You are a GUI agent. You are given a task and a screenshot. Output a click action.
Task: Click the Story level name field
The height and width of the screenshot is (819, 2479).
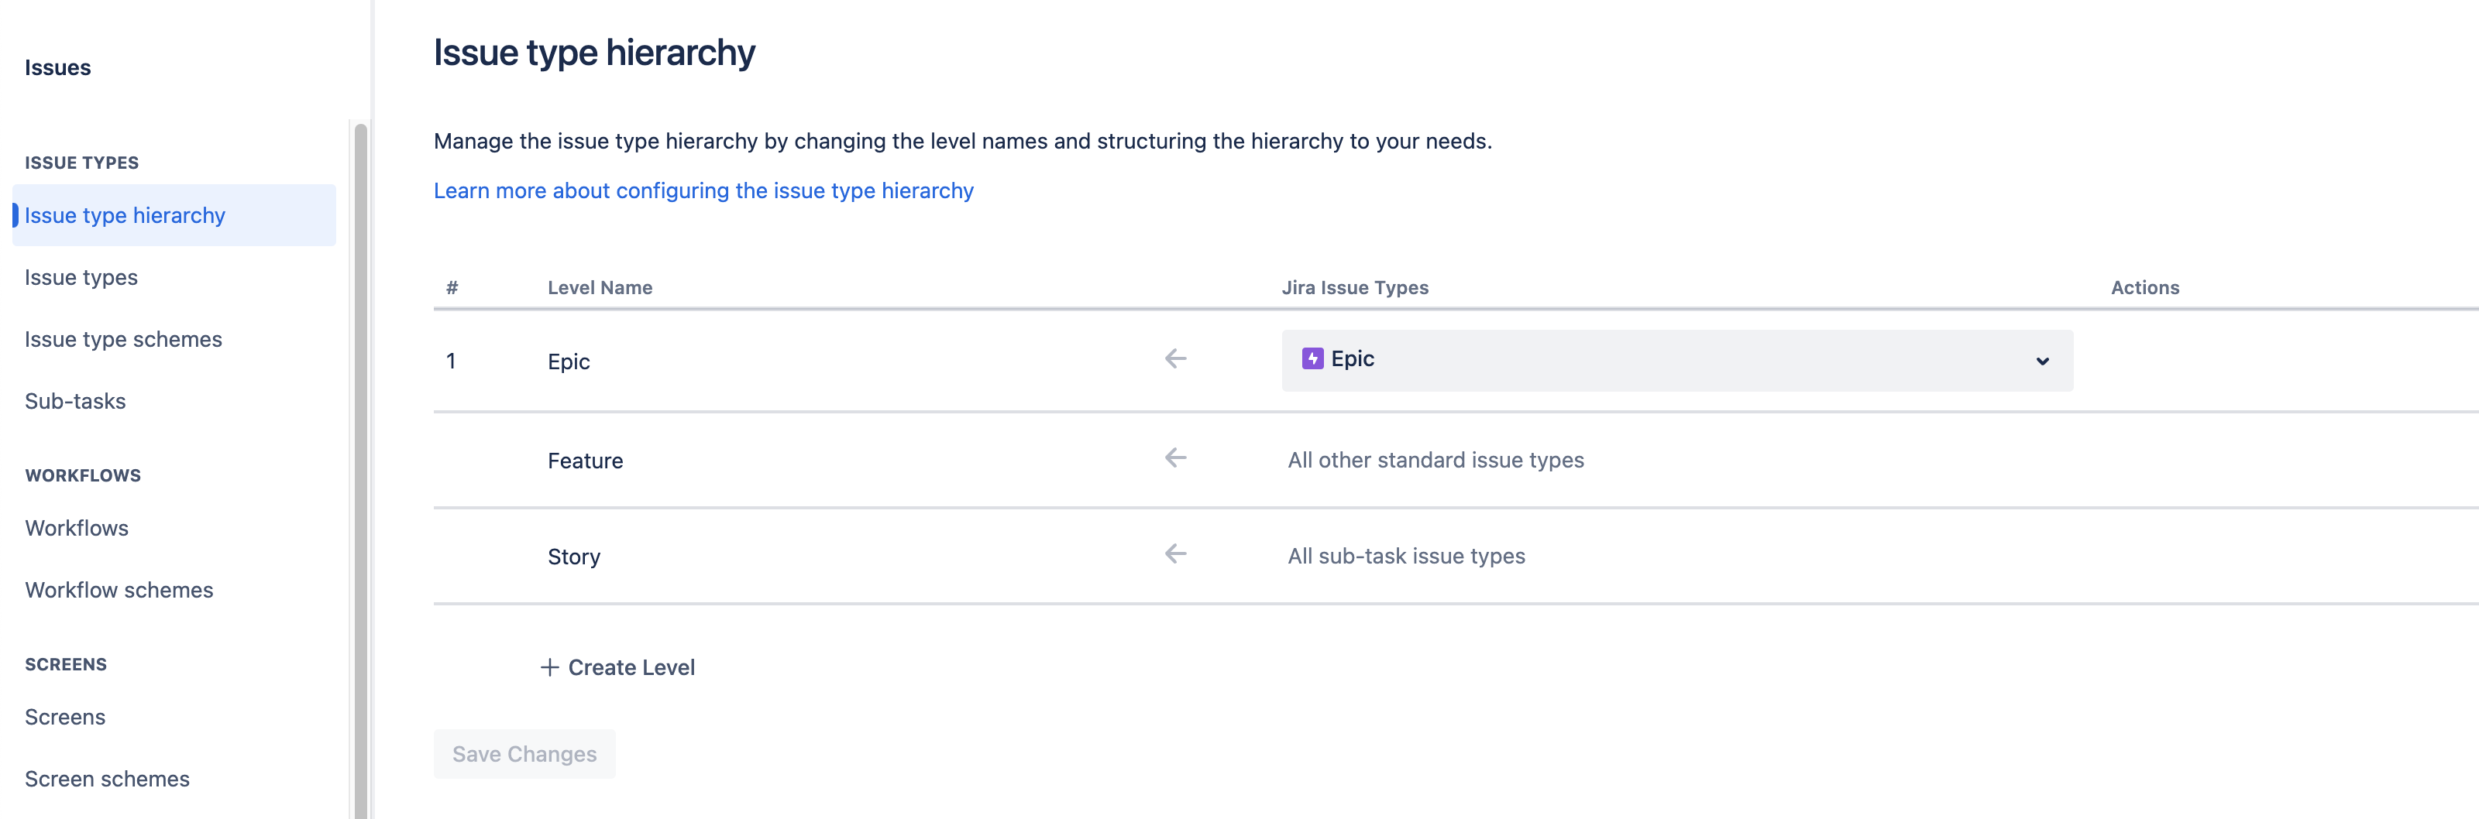pos(573,556)
